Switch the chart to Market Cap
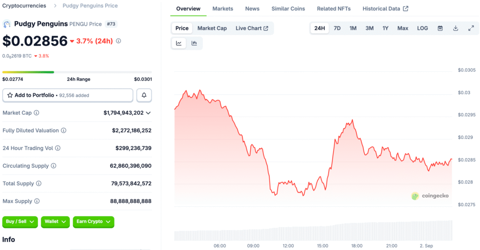 [212, 28]
